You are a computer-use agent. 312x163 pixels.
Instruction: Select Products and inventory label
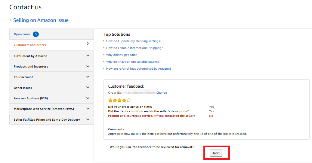[x=31, y=67]
